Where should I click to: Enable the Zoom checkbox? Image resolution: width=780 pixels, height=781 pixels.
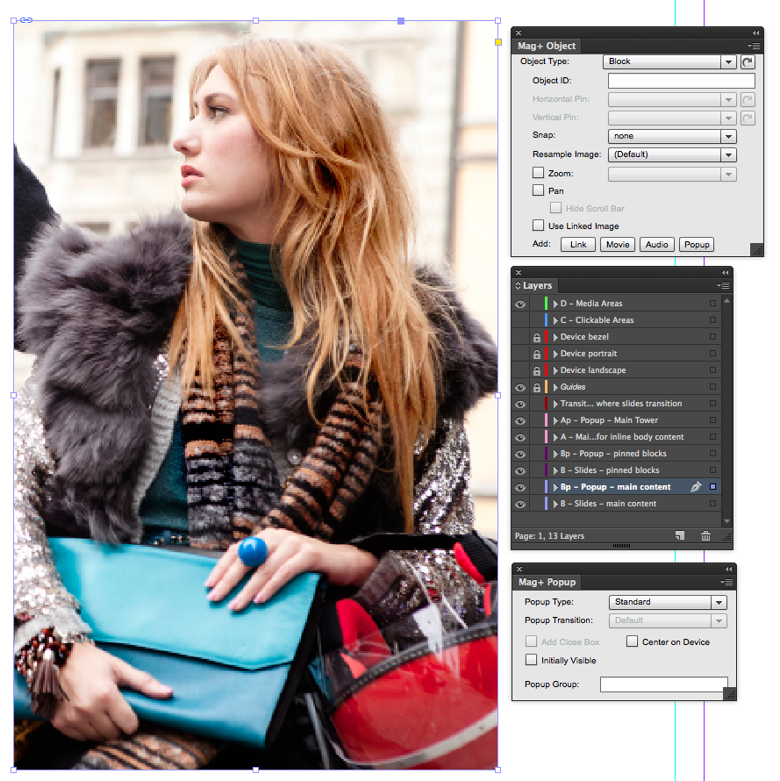(x=538, y=173)
